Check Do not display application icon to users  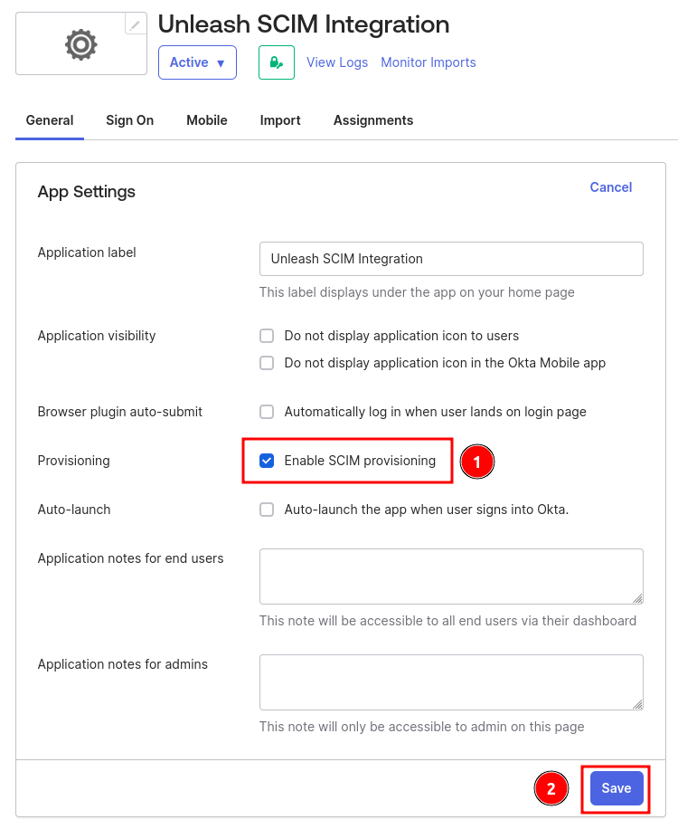click(267, 336)
